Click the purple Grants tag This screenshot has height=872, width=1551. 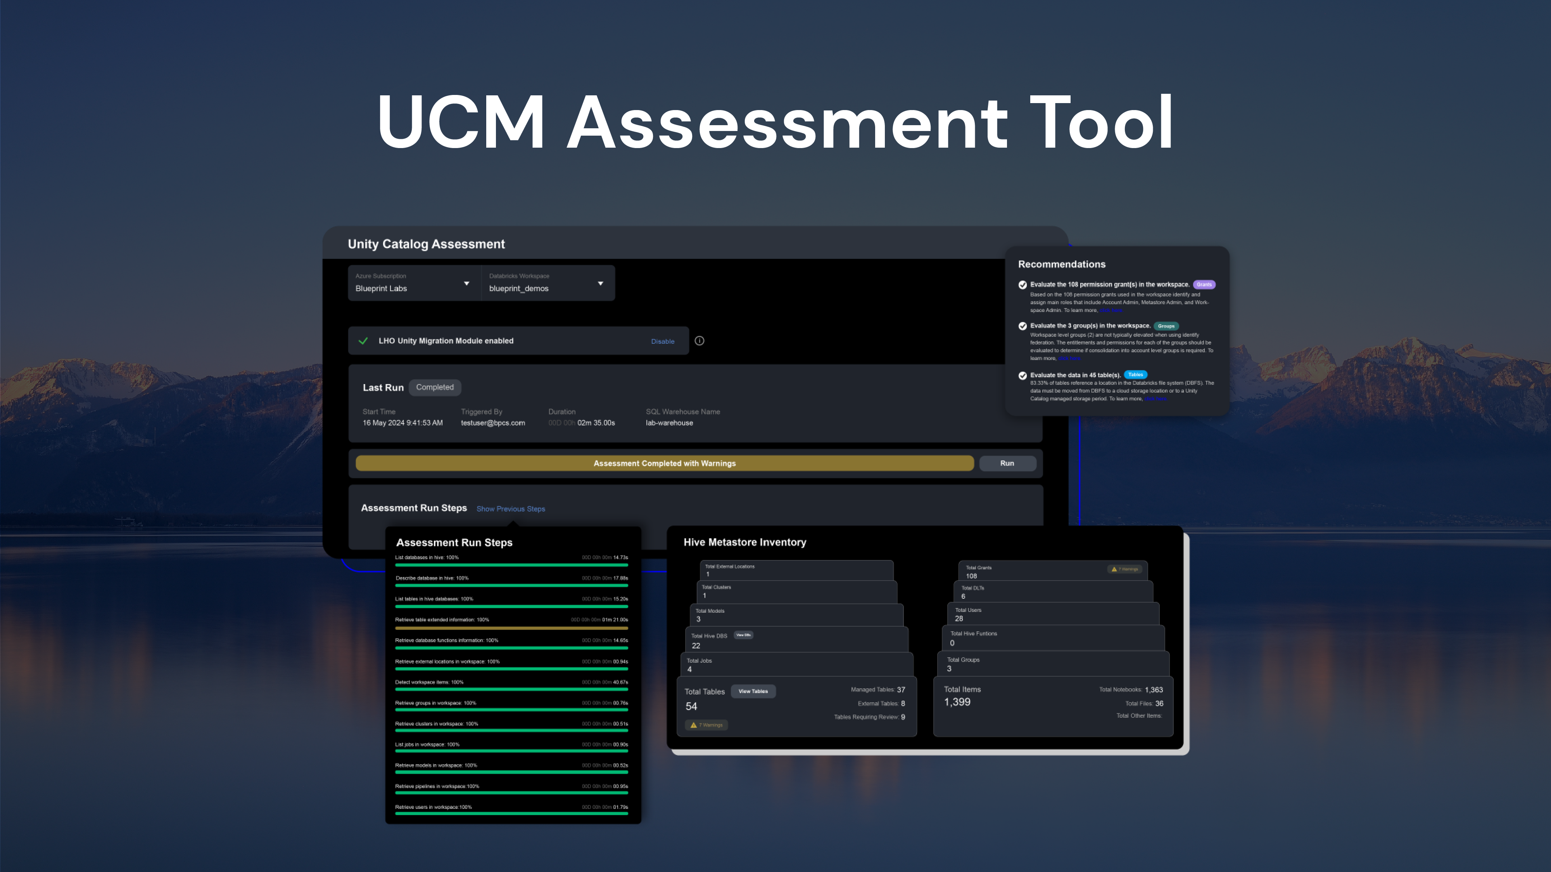pos(1204,284)
